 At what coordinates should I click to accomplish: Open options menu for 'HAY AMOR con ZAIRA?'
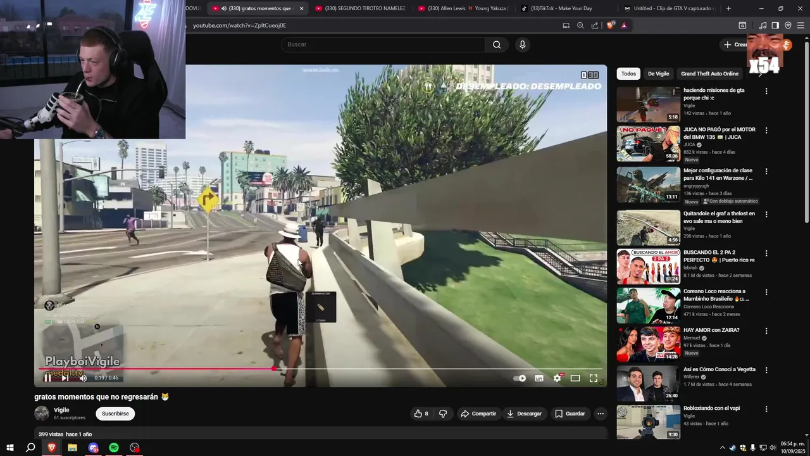tap(766, 331)
